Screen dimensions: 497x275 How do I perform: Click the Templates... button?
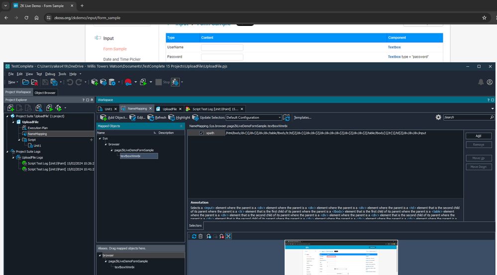tap(302, 117)
